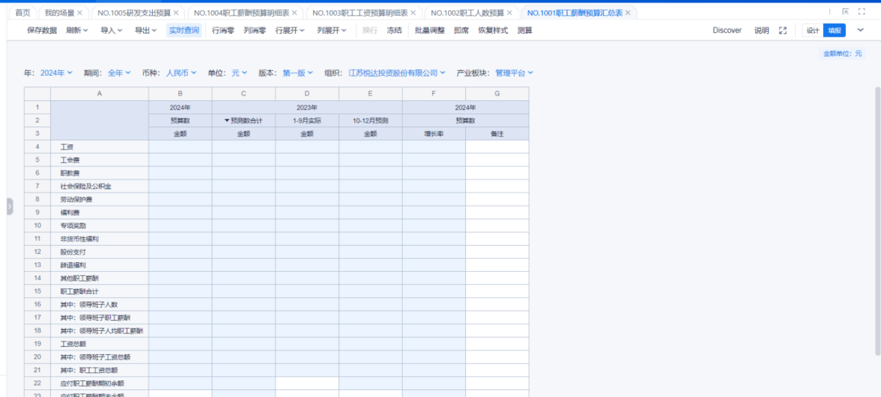Image resolution: width=881 pixels, height=397 pixels.
Task: Click the collapse-to-top icon in tab bar
Action: 846,12
